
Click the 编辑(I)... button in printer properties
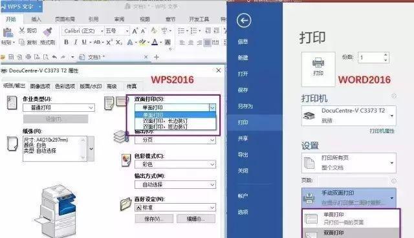click(195, 219)
